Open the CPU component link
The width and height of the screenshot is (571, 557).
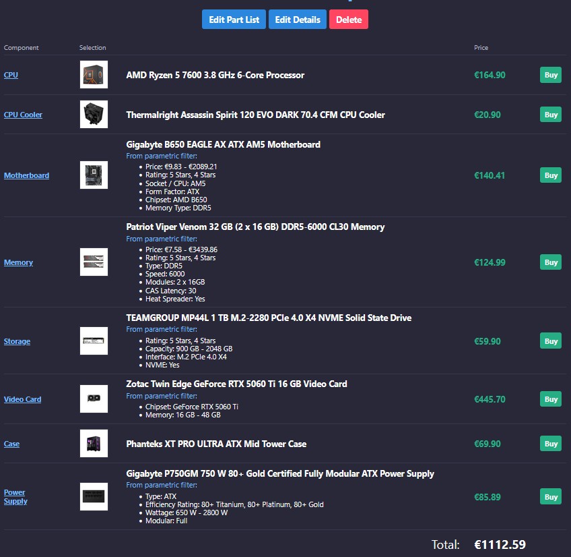click(x=11, y=75)
